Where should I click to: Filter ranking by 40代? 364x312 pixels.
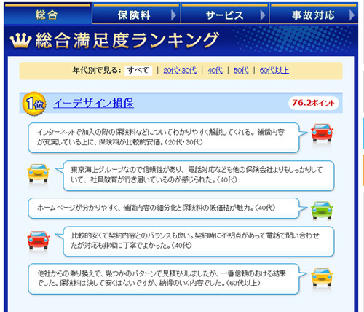tap(215, 71)
